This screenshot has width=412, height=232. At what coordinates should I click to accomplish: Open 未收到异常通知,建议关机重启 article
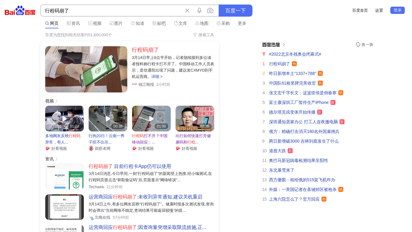click(145, 197)
